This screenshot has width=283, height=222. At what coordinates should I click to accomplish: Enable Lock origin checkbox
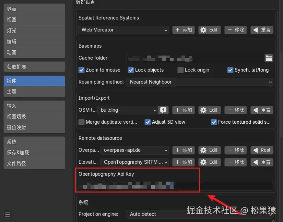(180, 70)
